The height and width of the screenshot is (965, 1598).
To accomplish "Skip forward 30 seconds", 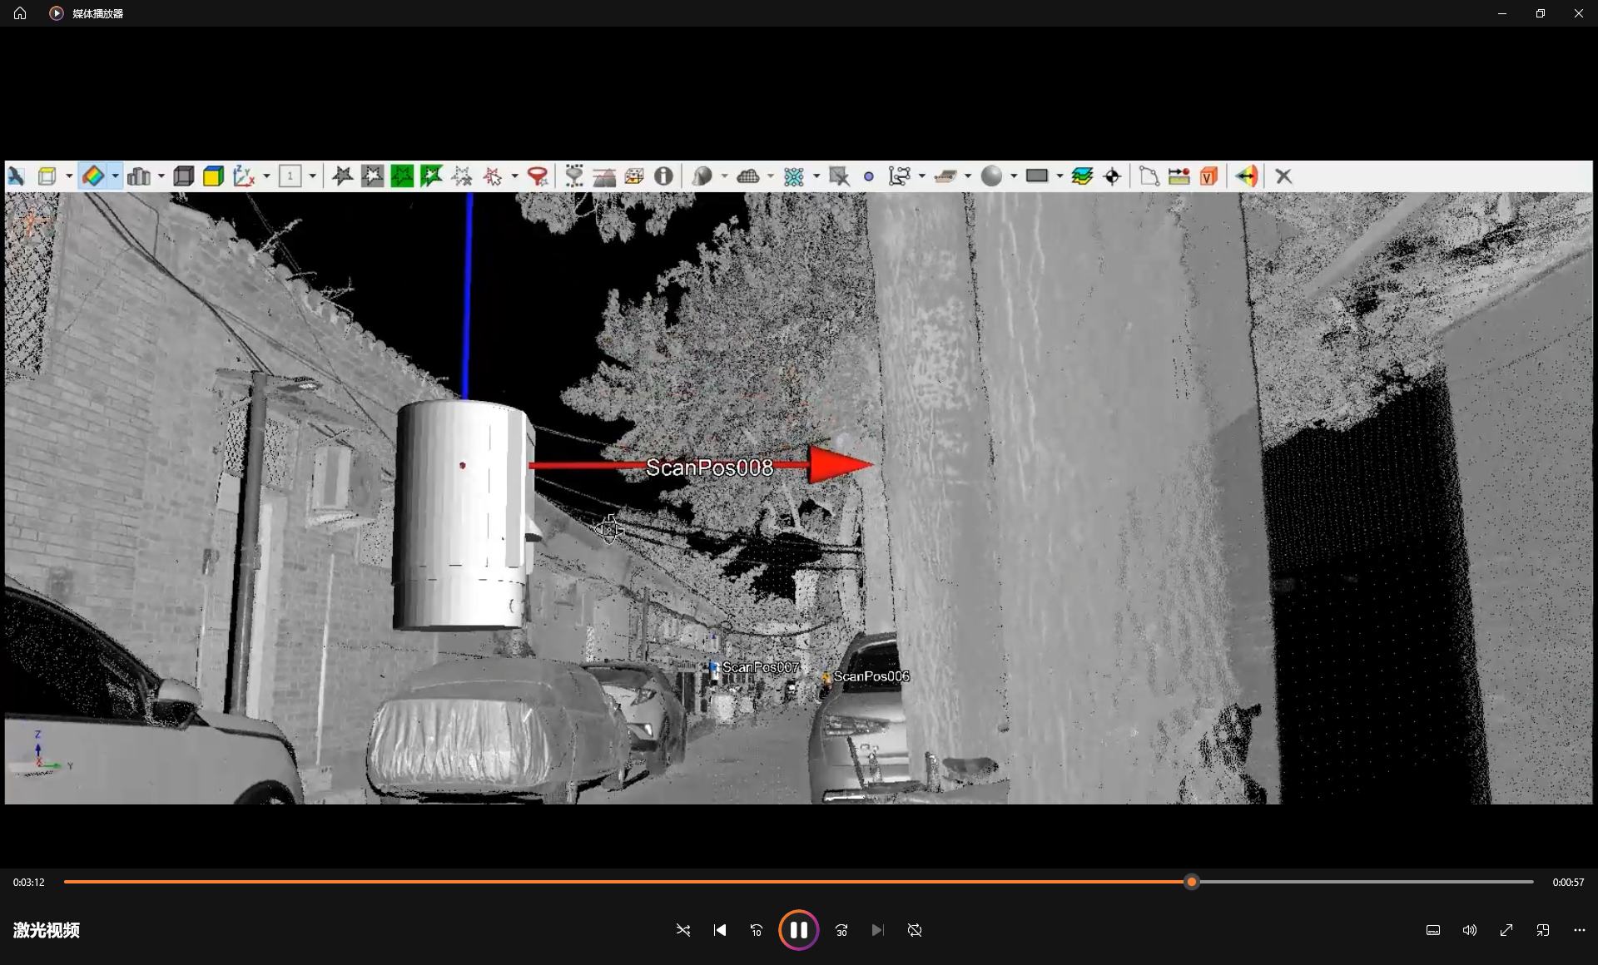I will [841, 930].
